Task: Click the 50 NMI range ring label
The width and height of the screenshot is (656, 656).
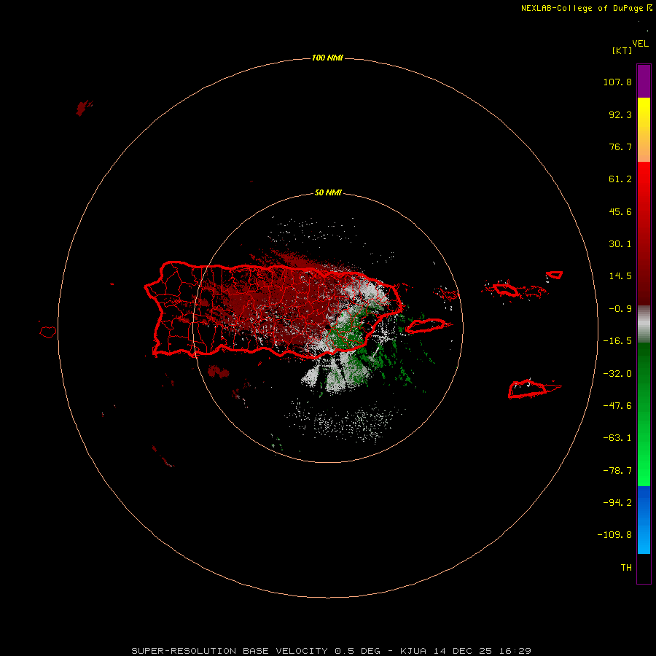Action: point(328,193)
